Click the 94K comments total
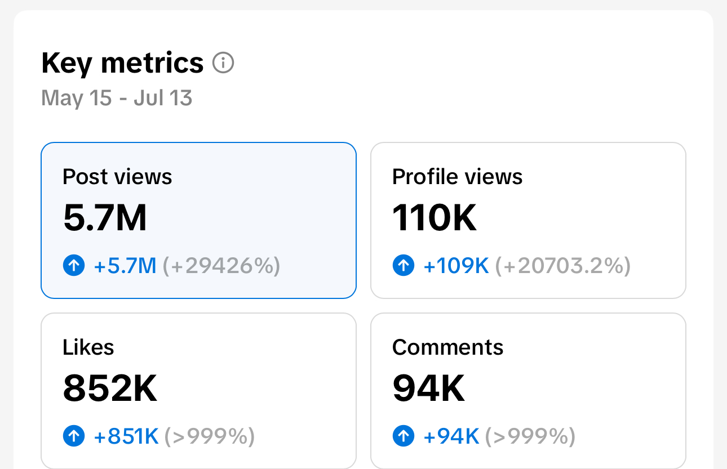 click(428, 388)
